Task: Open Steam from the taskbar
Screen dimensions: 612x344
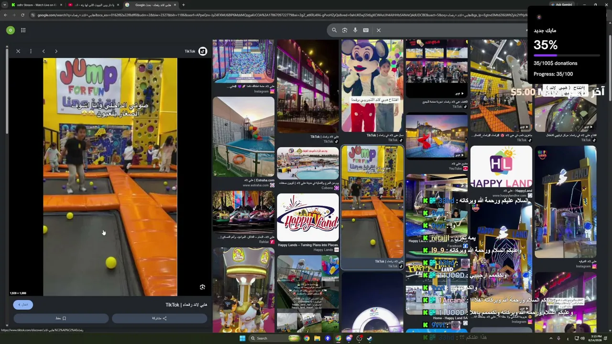Action: [370, 338]
